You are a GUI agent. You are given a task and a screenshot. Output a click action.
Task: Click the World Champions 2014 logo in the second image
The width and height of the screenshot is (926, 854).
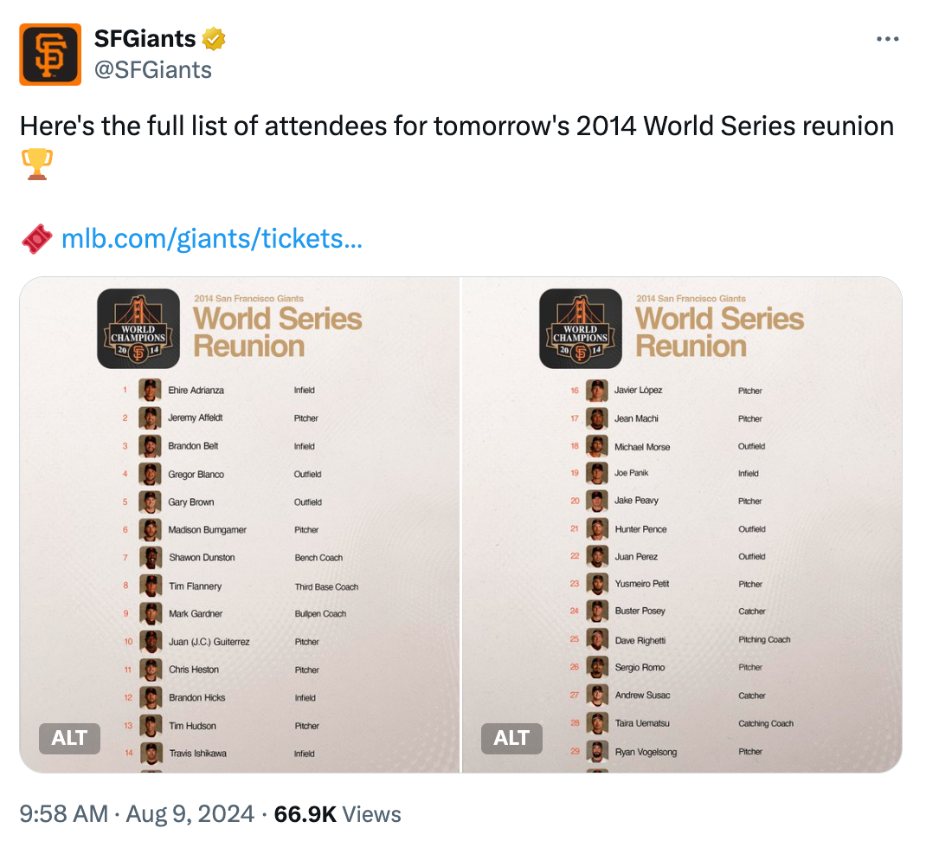click(580, 329)
